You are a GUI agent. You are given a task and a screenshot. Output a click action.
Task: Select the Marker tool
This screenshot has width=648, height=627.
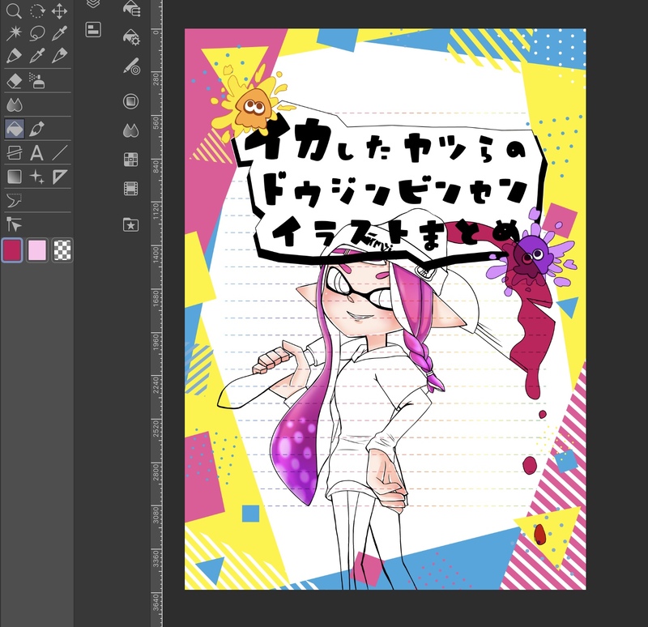point(14,55)
